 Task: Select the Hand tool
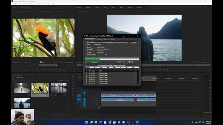(x=73, y=95)
